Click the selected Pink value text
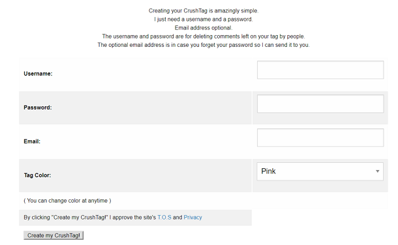The width and height of the screenshot is (398, 245). pos(269,171)
